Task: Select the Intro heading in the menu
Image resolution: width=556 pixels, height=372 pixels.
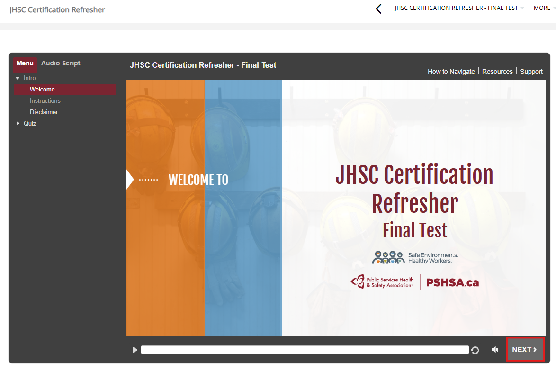Action: 29,78
